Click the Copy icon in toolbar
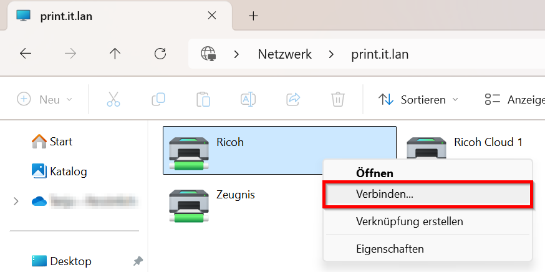Screen dimensions: 545x272 tap(158, 99)
